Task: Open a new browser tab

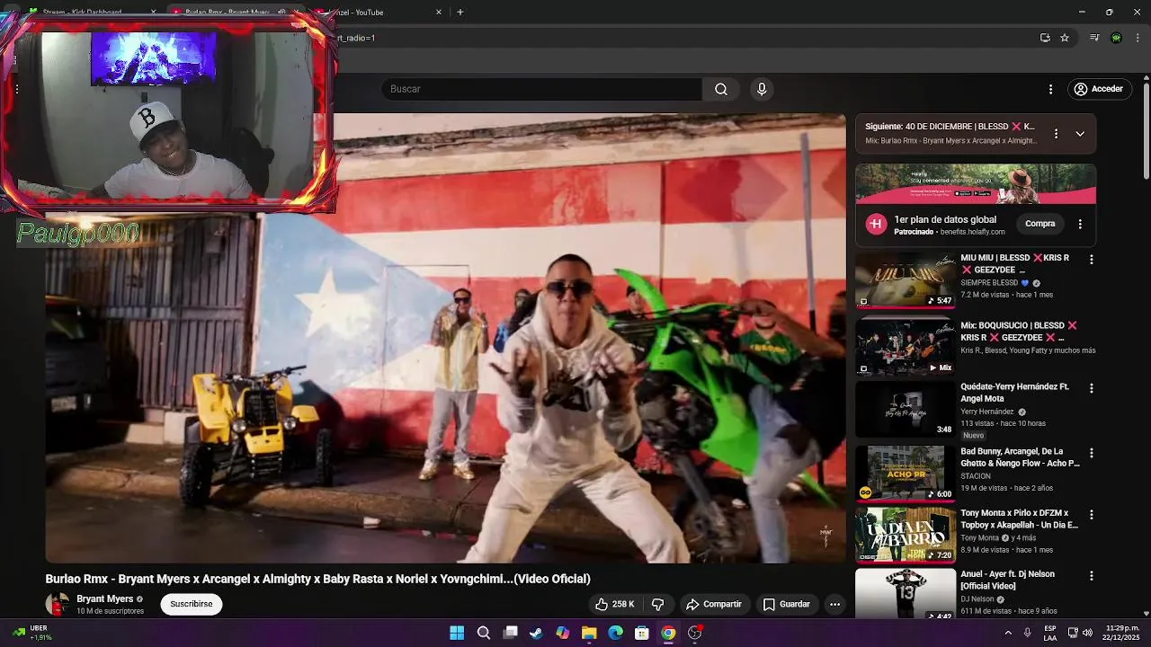Action: (460, 13)
